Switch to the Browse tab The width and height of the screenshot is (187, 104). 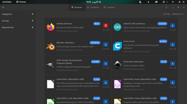77,7
